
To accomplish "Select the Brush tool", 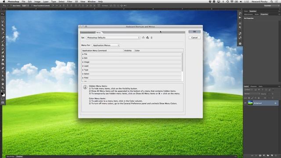I will click(3, 41).
